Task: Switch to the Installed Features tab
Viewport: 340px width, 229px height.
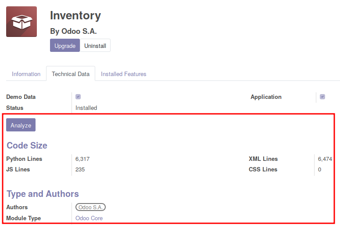Action: coord(123,74)
